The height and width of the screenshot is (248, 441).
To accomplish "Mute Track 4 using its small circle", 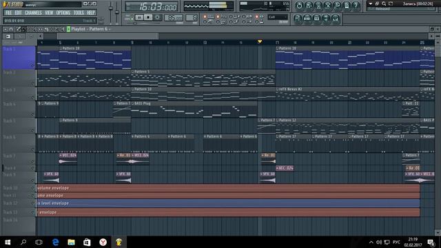I will (x=32, y=114).
